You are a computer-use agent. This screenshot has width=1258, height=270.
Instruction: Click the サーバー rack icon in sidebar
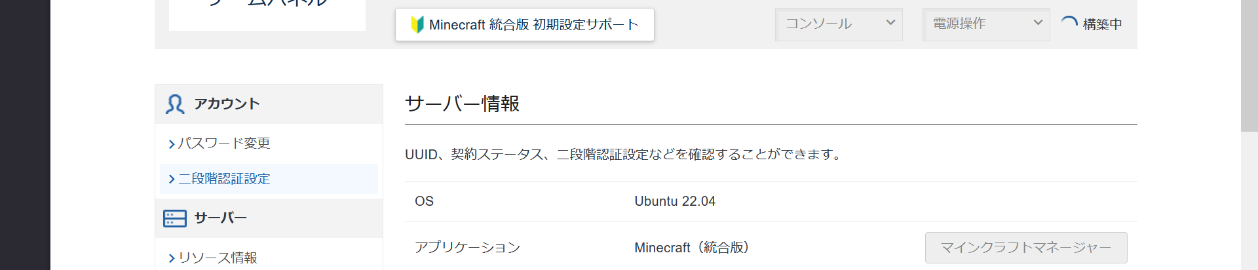(x=175, y=218)
